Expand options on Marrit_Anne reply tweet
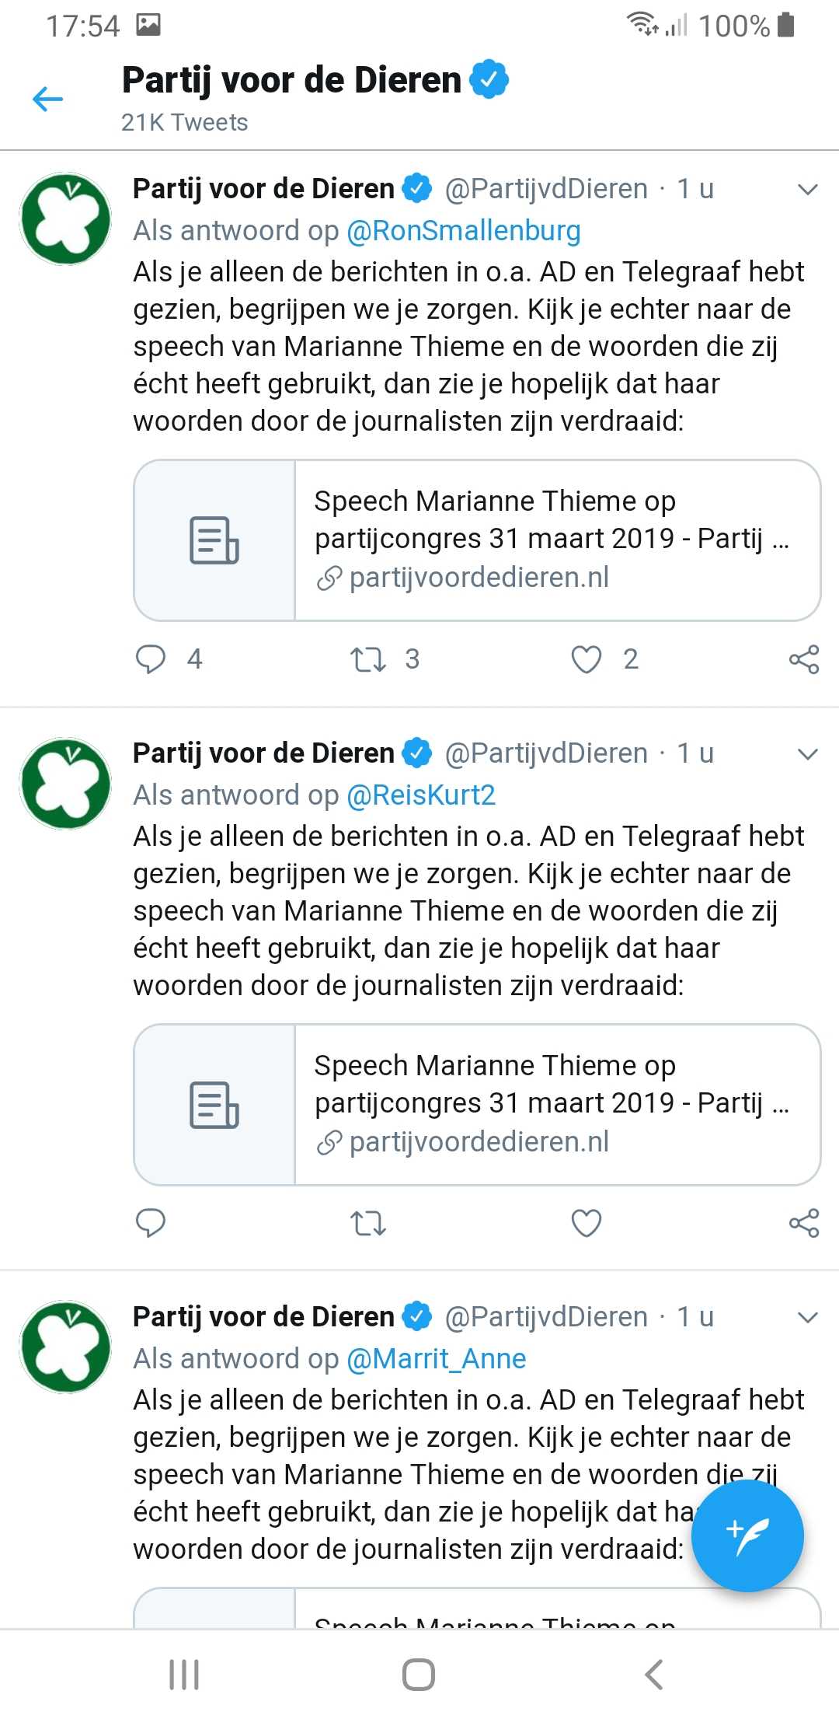Screen dimensions: 839x1726 pos(808,1318)
